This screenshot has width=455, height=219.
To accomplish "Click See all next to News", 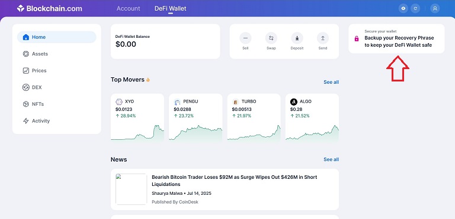I will coord(331,159).
